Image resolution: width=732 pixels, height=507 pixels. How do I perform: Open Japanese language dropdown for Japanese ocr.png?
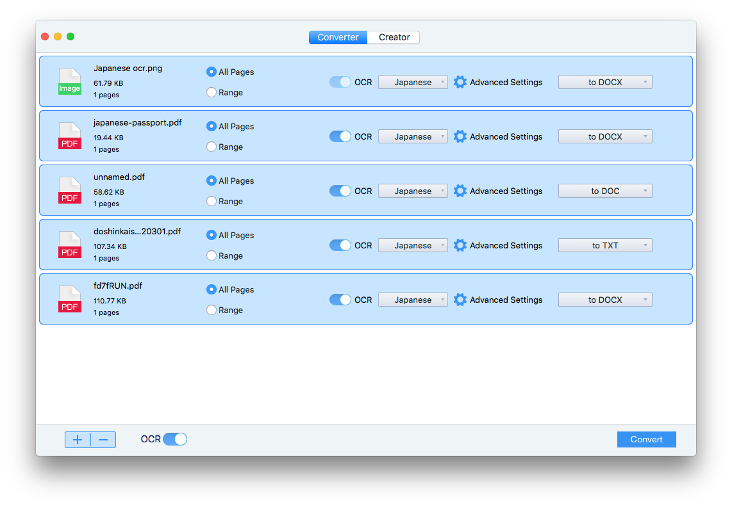413,82
